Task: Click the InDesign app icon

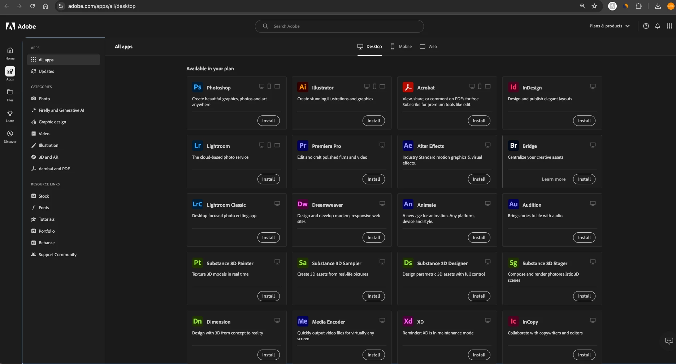Action: [513, 87]
